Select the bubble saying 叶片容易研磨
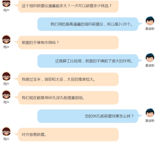158x142 pixels. 68,135
